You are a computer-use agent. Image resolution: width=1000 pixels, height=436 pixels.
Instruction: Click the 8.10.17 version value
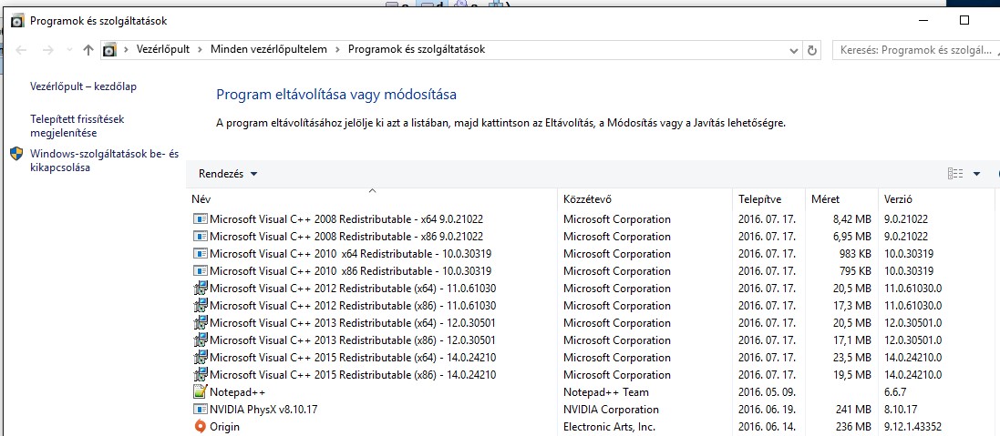pos(901,410)
